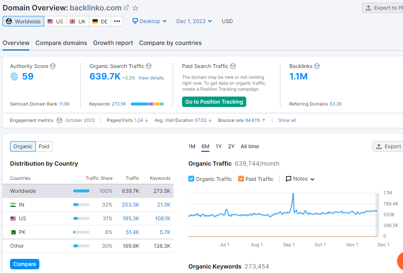Open View details next to Organic Search Traffic

pos(151,78)
